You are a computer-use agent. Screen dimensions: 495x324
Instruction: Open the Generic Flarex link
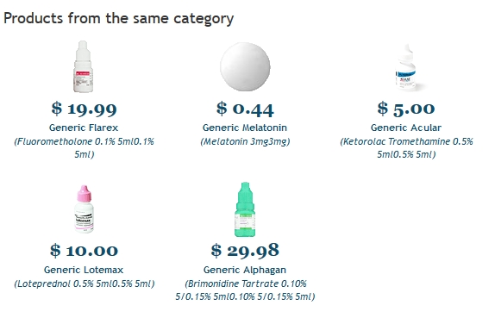click(84, 128)
